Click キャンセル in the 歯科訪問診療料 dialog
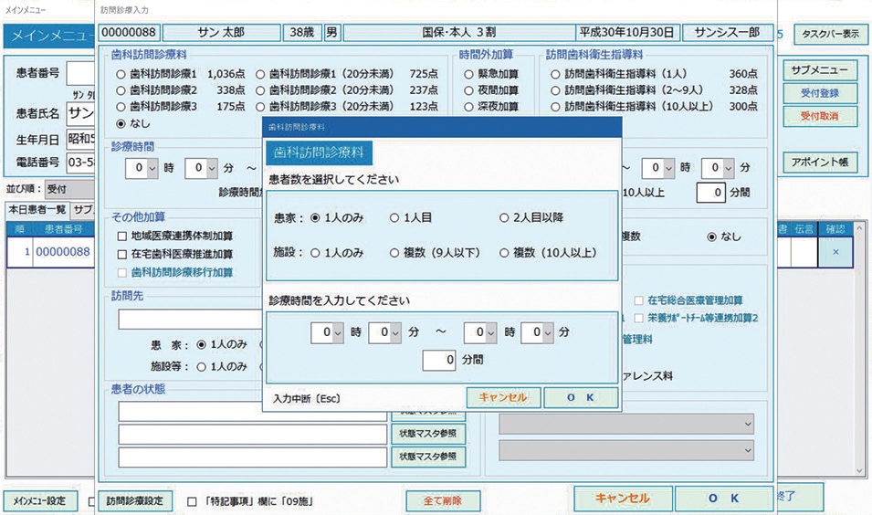 click(x=503, y=398)
